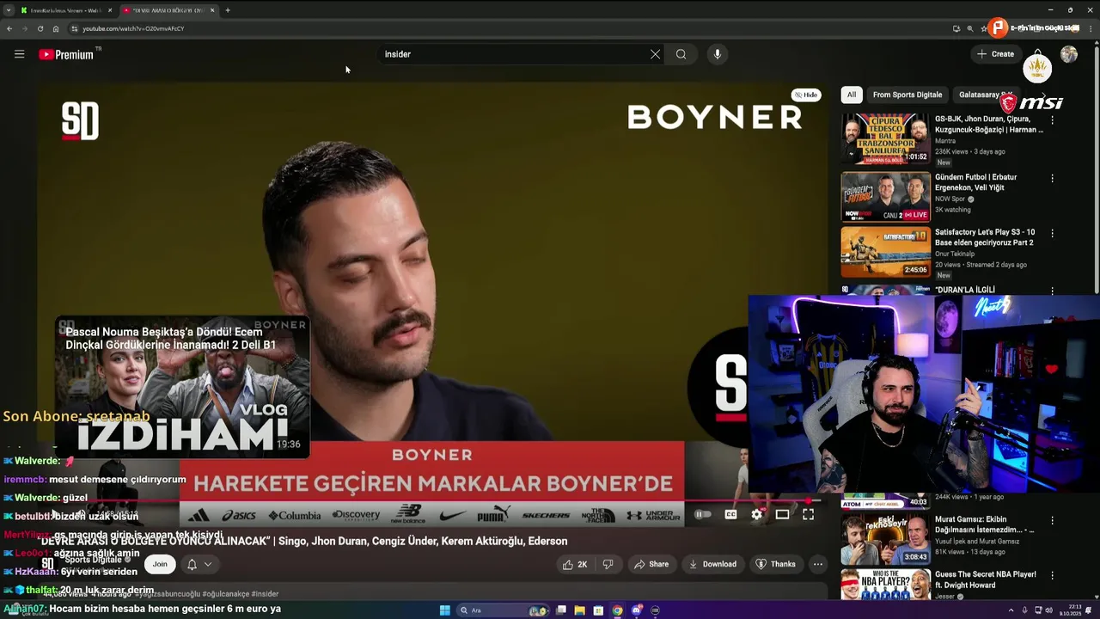Enter fullscreen on the video player

pyautogui.click(x=808, y=515)
